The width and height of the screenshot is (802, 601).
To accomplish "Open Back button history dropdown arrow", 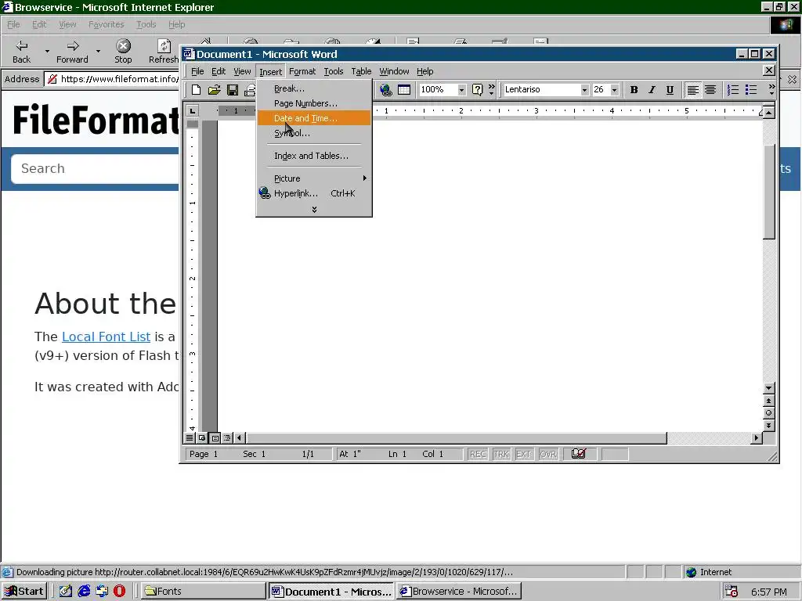I will (47, 52).
